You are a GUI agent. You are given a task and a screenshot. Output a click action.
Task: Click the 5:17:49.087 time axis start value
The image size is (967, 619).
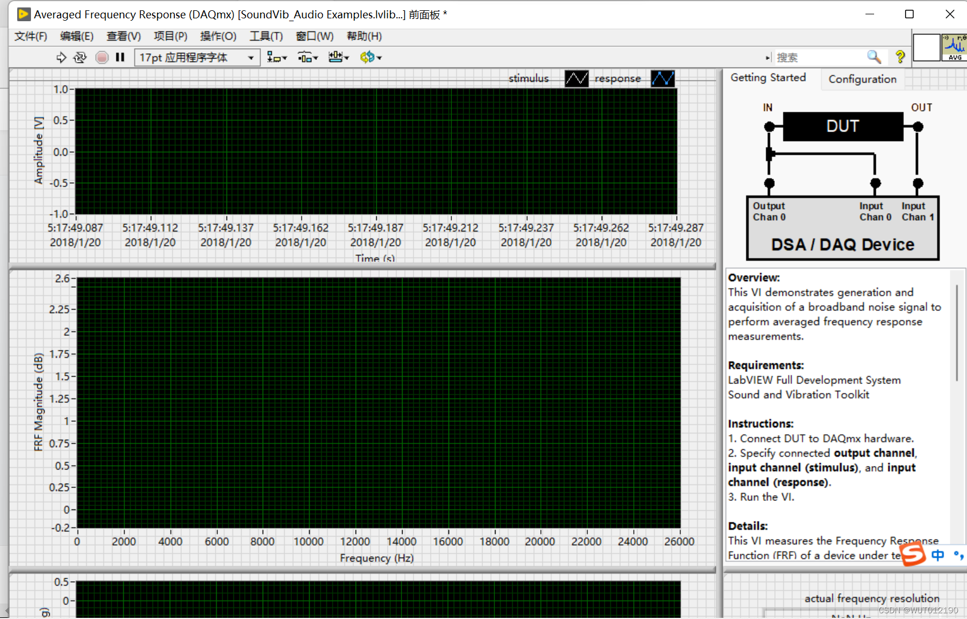pyautogui.click(x=75, y=228)
